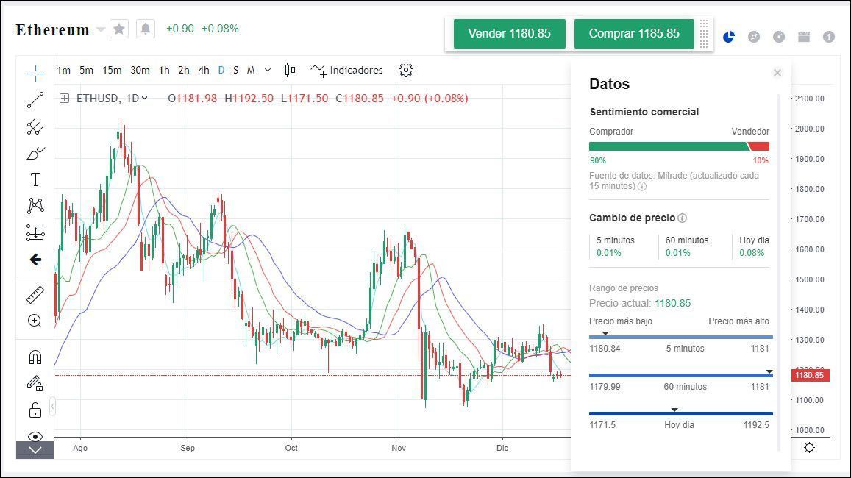Open the Indicadores menu
Viewport: 851px width, 478px height.
354,70
